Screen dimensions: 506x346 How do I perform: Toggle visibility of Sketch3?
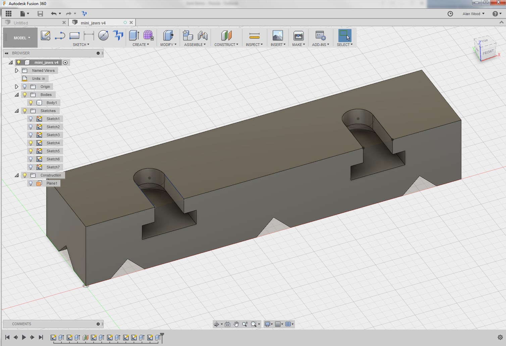[x=31, y=135]
